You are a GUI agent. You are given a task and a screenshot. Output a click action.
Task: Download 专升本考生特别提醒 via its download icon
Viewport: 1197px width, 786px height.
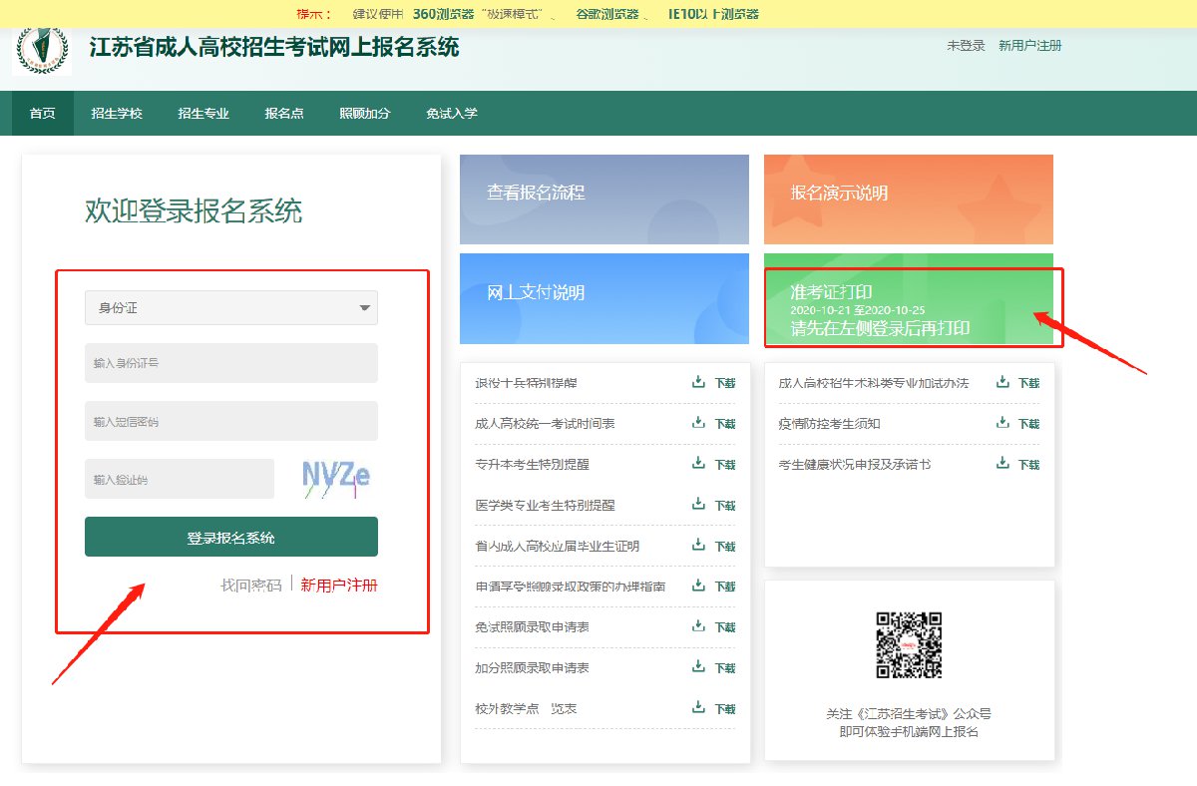click(699, 464)
